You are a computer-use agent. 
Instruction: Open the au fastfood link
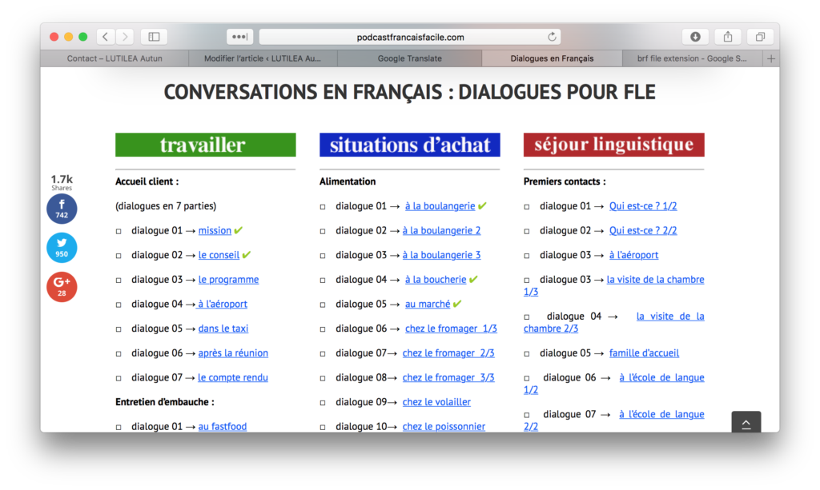223,426
